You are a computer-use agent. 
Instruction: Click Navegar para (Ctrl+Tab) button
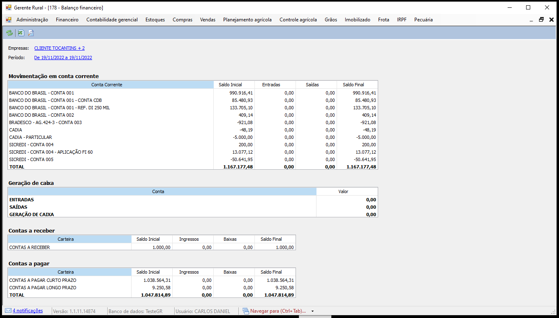(x=278, y=311)
